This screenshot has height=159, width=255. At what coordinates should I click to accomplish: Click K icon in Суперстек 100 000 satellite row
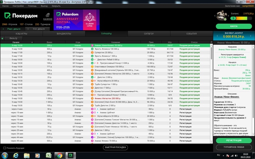pos(95,137)
